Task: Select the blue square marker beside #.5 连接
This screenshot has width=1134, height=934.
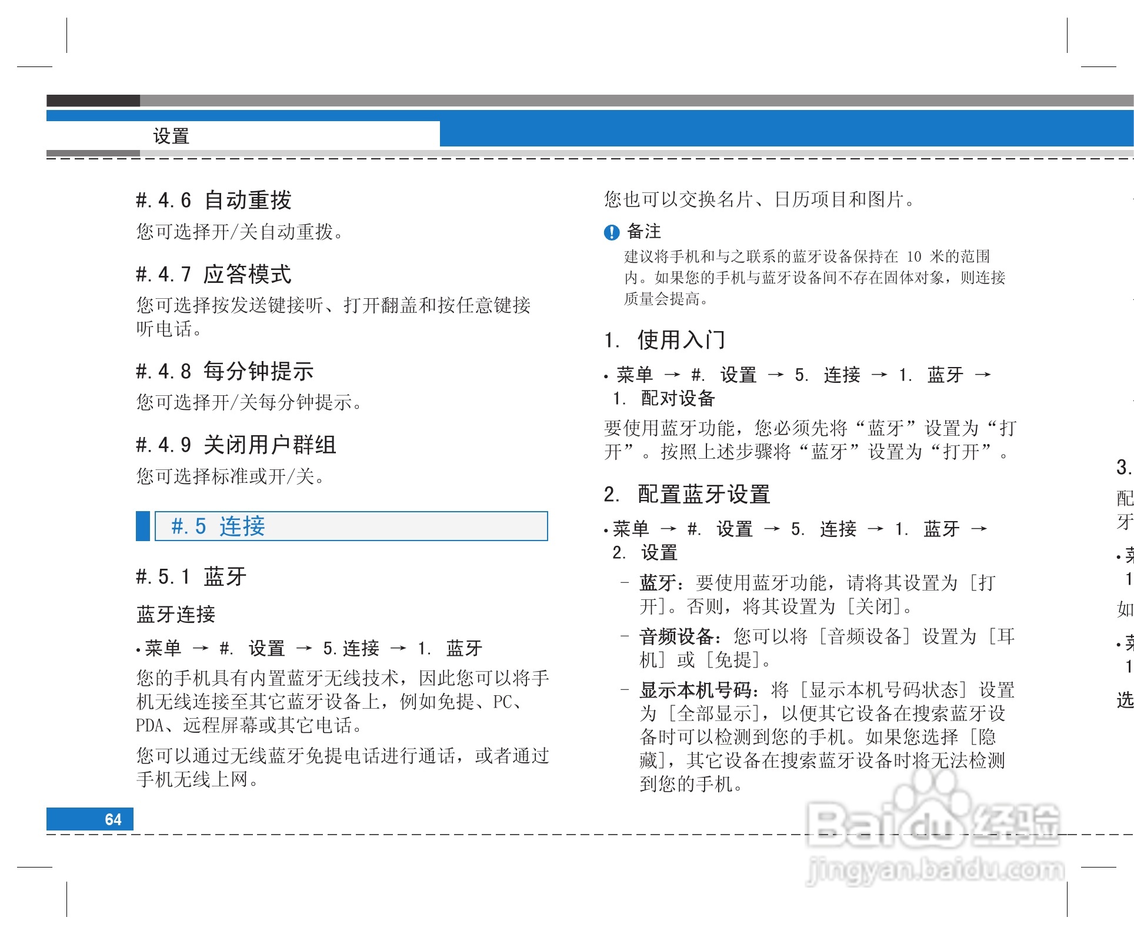Action: pyautogui.click(x=143, y=528)
